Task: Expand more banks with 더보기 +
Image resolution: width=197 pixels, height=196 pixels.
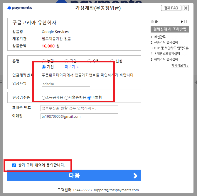Action: [72, 67]
